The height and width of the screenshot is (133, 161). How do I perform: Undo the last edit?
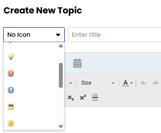143,83
